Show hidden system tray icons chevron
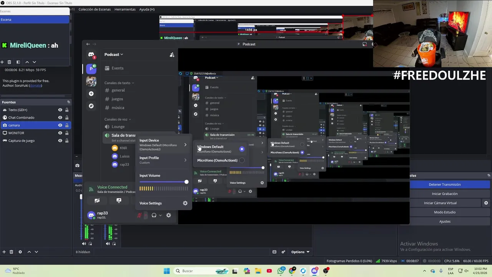Image resolution: width=492 pixels, height=277 pixels. [x=424, y=271]
